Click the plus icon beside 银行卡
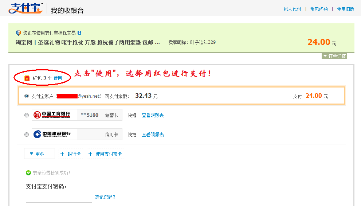This screenshot has width=361, height=206. (62, 154)
